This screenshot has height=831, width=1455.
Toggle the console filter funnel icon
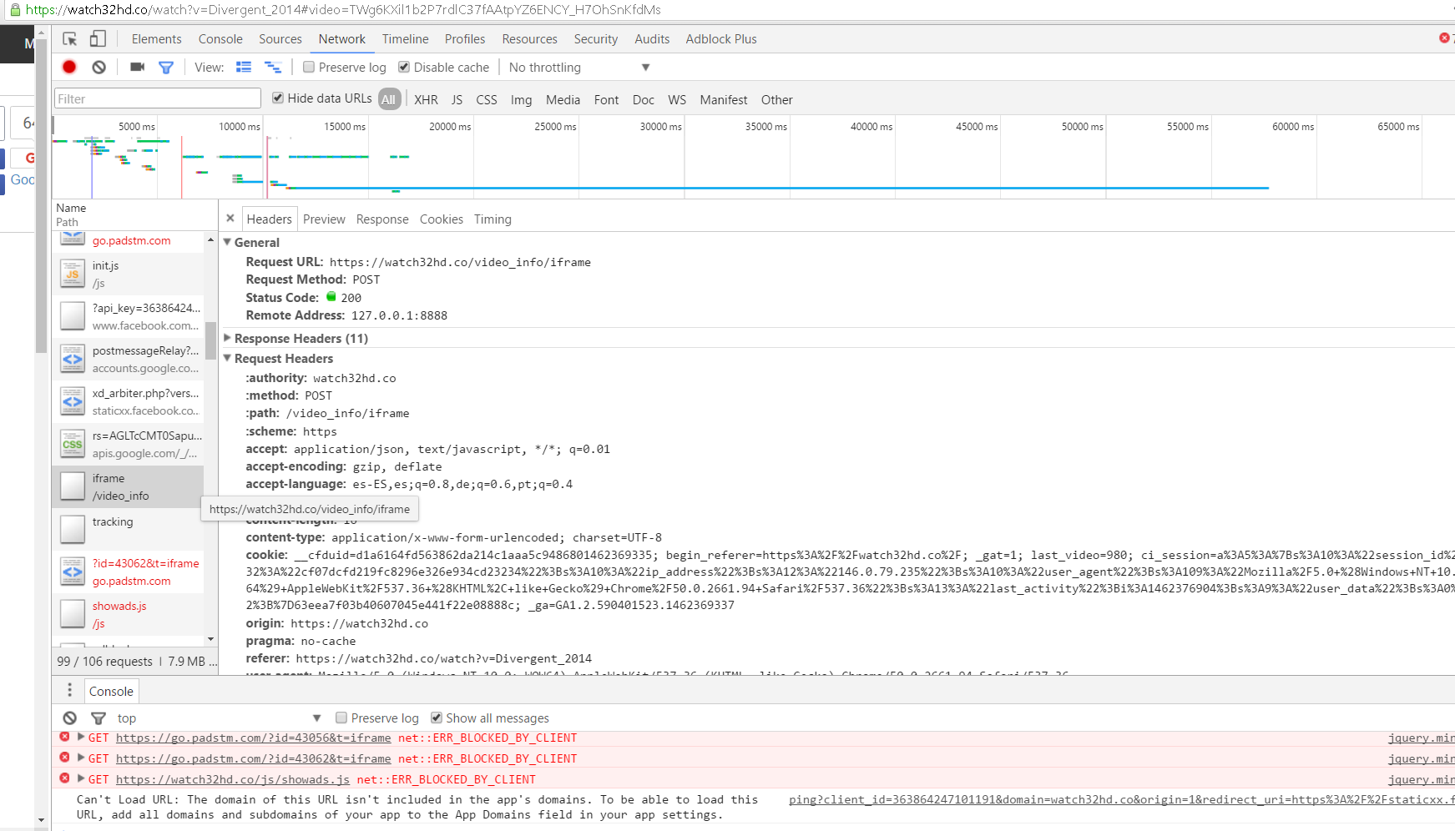pos(99,718)
